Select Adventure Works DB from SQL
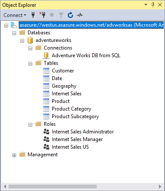Image resolution: width=165 pixels, height=191 pixels. [x=86, y=55]
